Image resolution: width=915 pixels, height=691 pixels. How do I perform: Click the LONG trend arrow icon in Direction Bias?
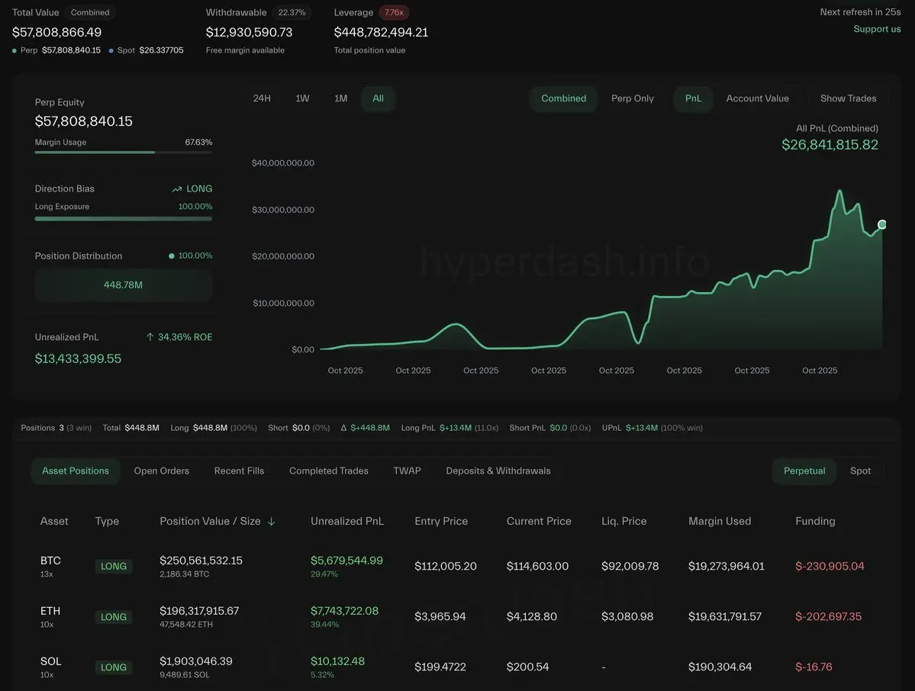[x=177, y=189]
